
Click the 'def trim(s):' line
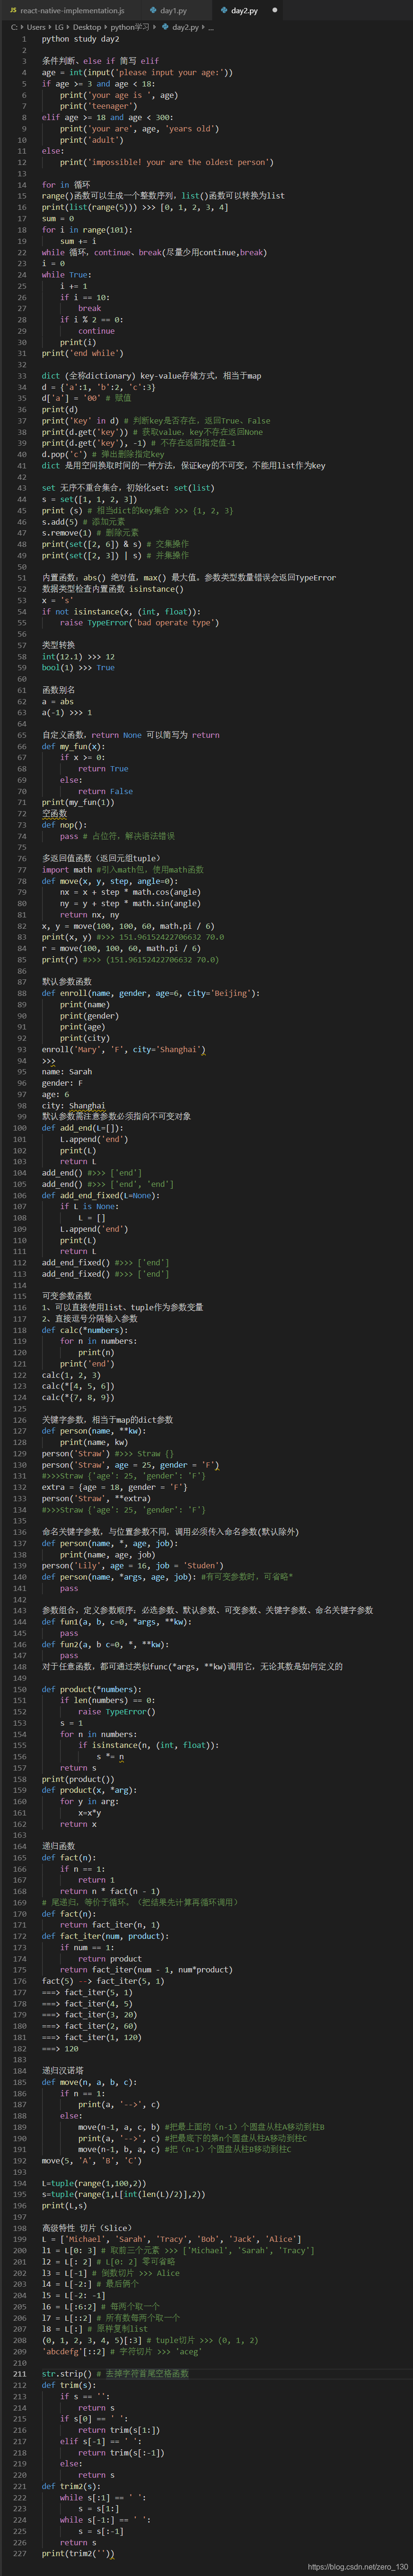pos(68,2384)
